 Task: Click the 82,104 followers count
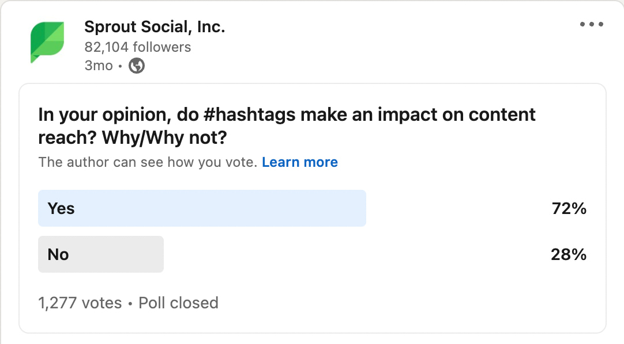pos(137,47)
